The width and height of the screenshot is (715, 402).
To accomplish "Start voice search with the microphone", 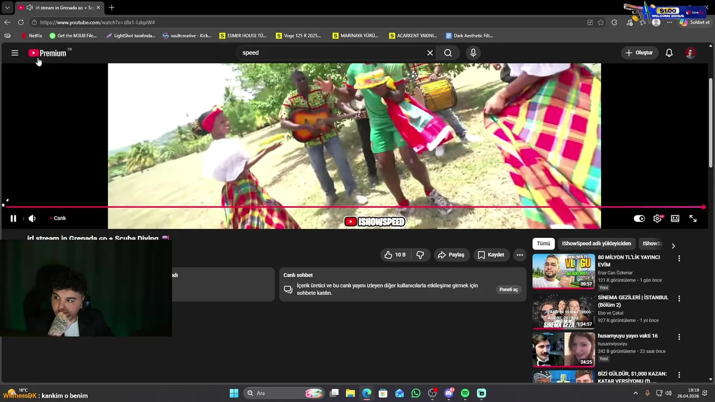I will [x=473, y=52].
